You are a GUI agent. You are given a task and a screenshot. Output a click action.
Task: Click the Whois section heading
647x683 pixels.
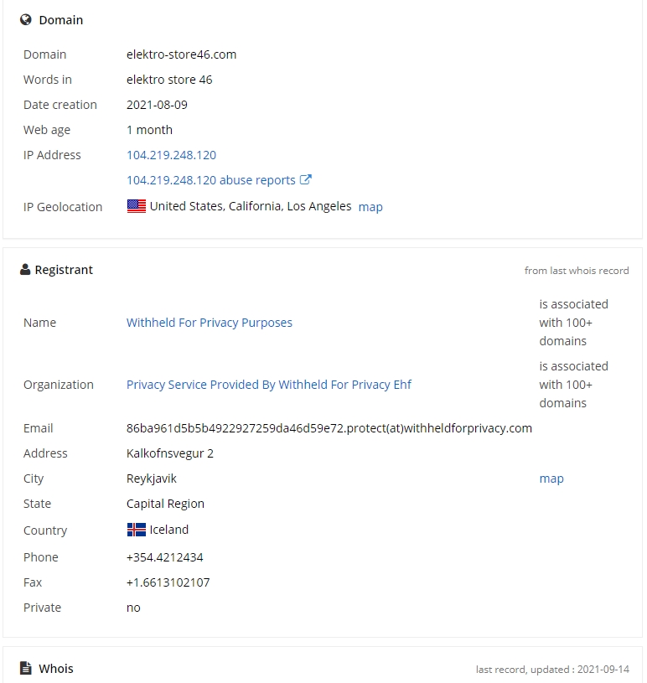coord(56,668)
